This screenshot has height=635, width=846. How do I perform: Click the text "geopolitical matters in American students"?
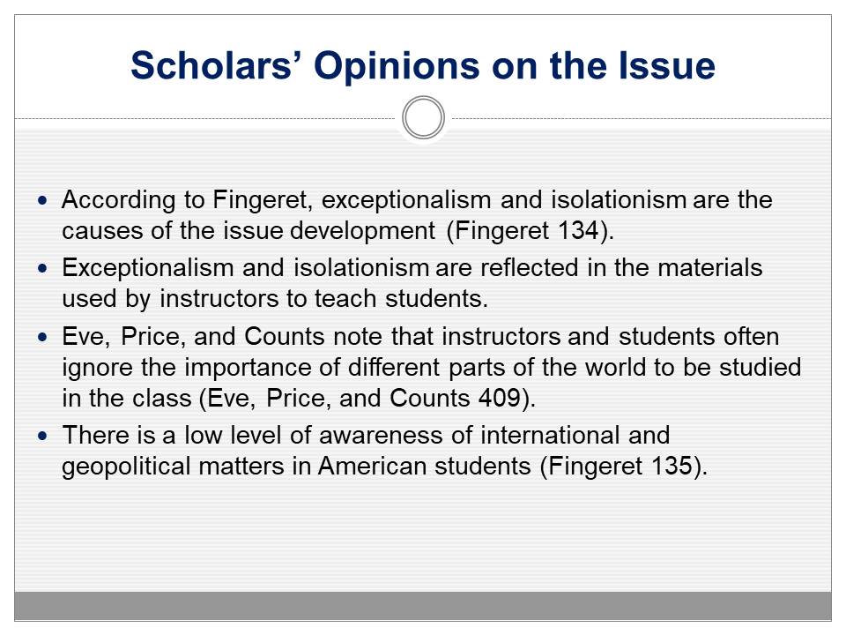tap(296, 467)
